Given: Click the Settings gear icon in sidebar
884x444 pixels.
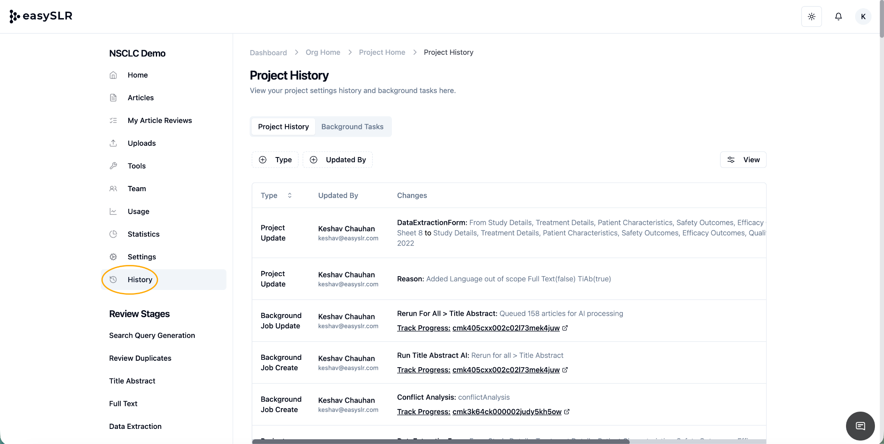Looking at the screenshot, I should tap(113, 257).
